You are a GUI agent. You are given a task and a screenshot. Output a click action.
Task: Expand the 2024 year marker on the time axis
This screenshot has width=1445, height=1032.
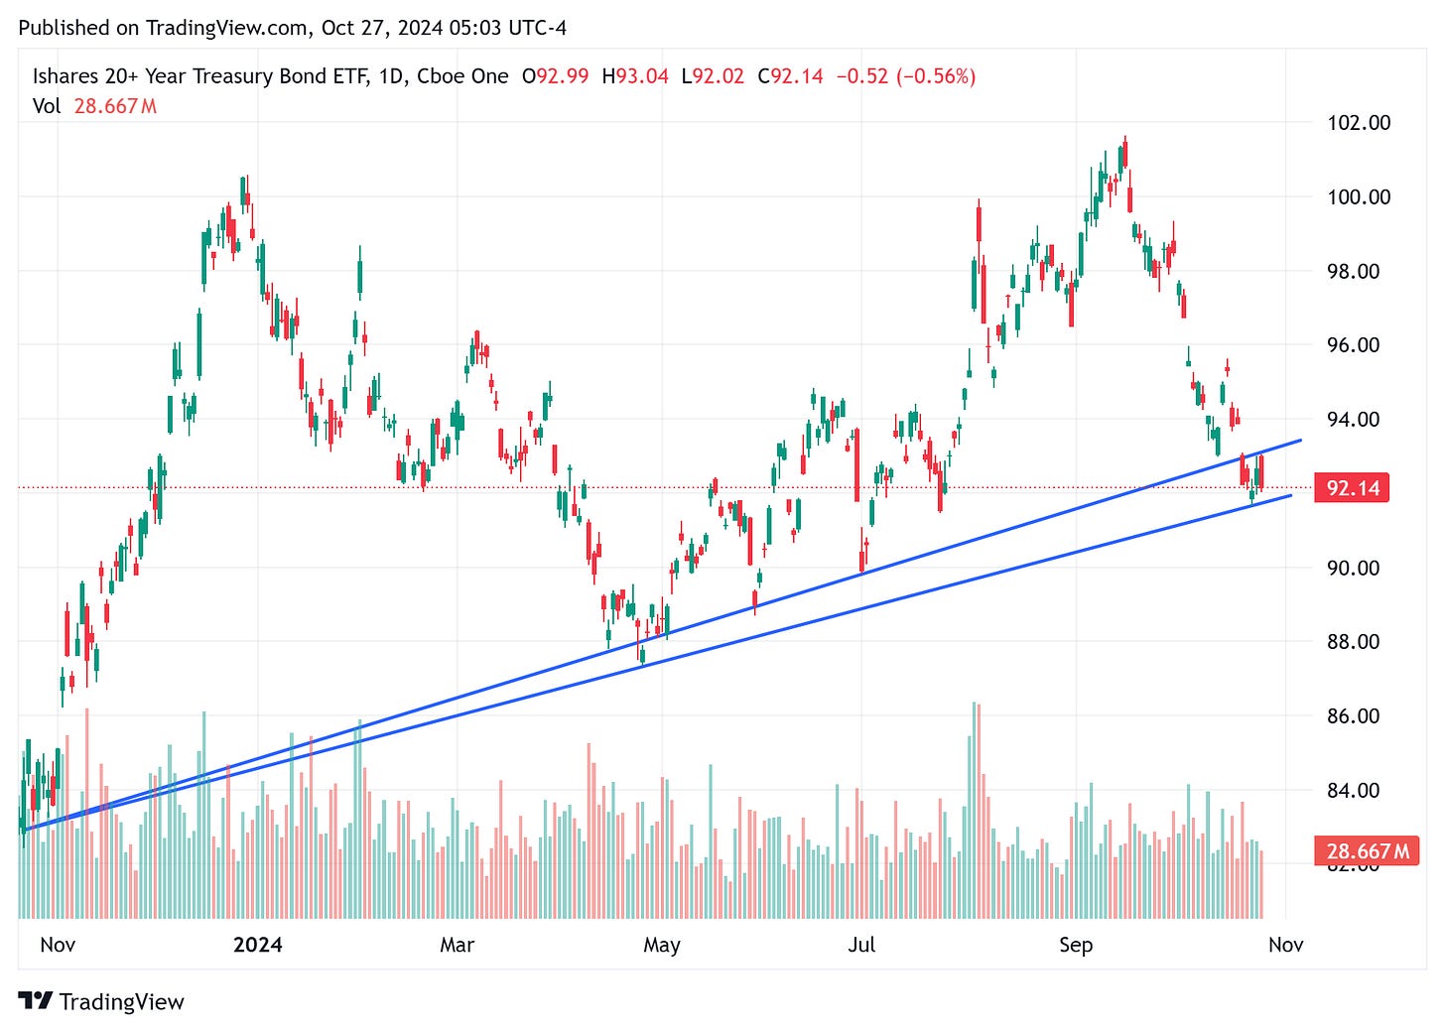(x=259, y=946)
